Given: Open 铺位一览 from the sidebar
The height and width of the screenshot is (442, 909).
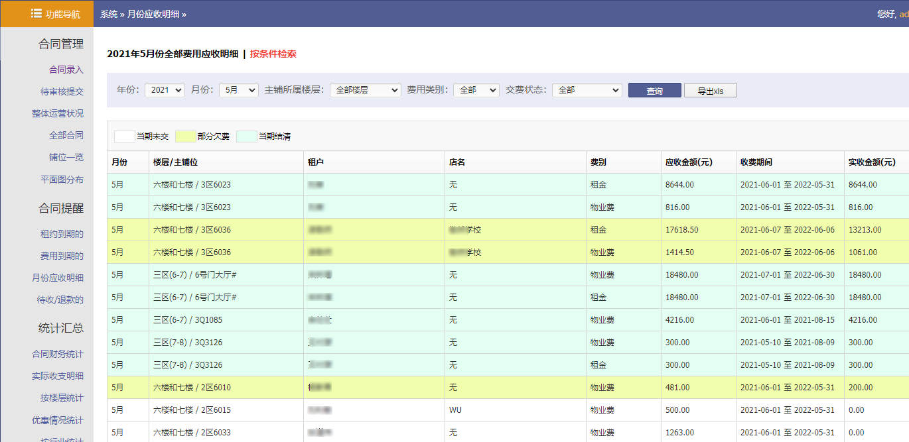Looking at the screenshot, I should coord(66,157).
